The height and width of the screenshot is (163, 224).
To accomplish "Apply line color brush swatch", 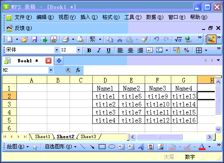I will coord(187,147).
